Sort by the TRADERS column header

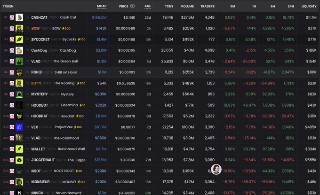tap(208, 6)
